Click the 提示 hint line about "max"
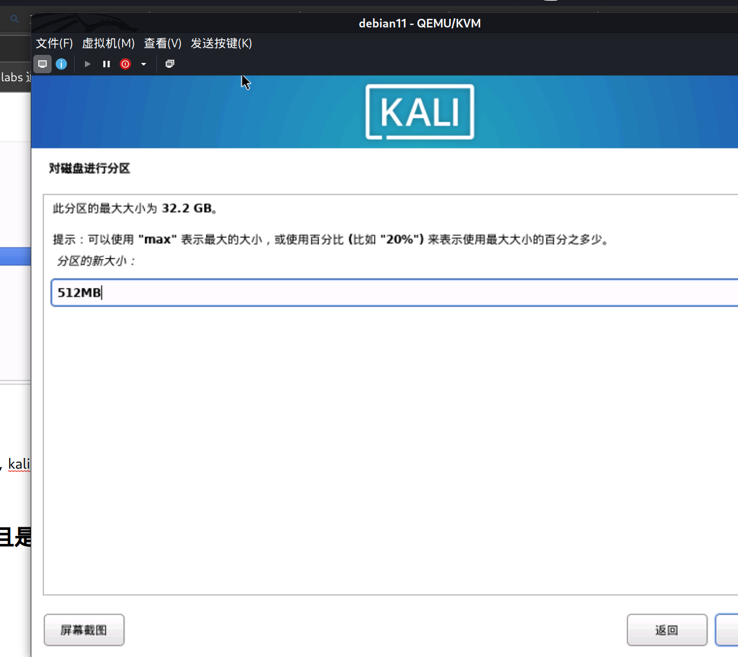Viewport: 738px width, 657px height. click(331, 239)
